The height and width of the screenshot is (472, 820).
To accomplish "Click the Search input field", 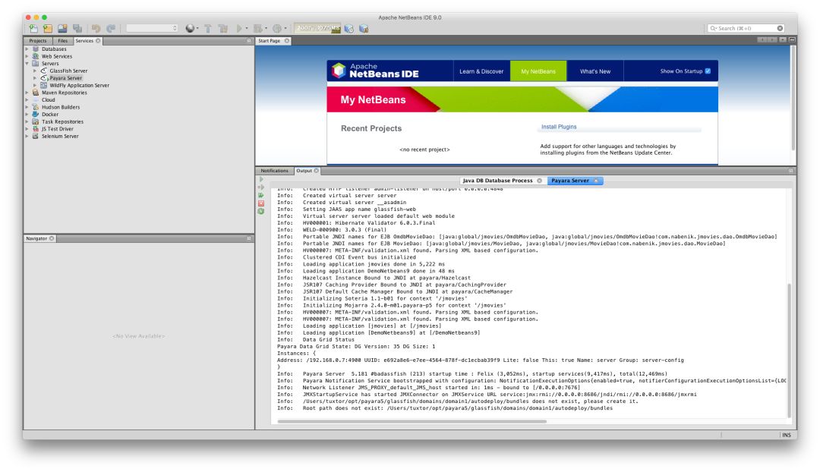I will point(746,28).
